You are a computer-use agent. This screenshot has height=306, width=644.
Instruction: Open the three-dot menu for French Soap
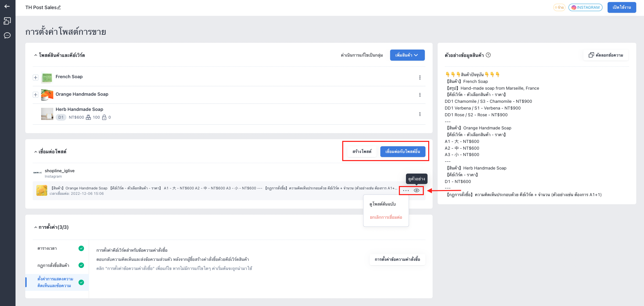420,78
